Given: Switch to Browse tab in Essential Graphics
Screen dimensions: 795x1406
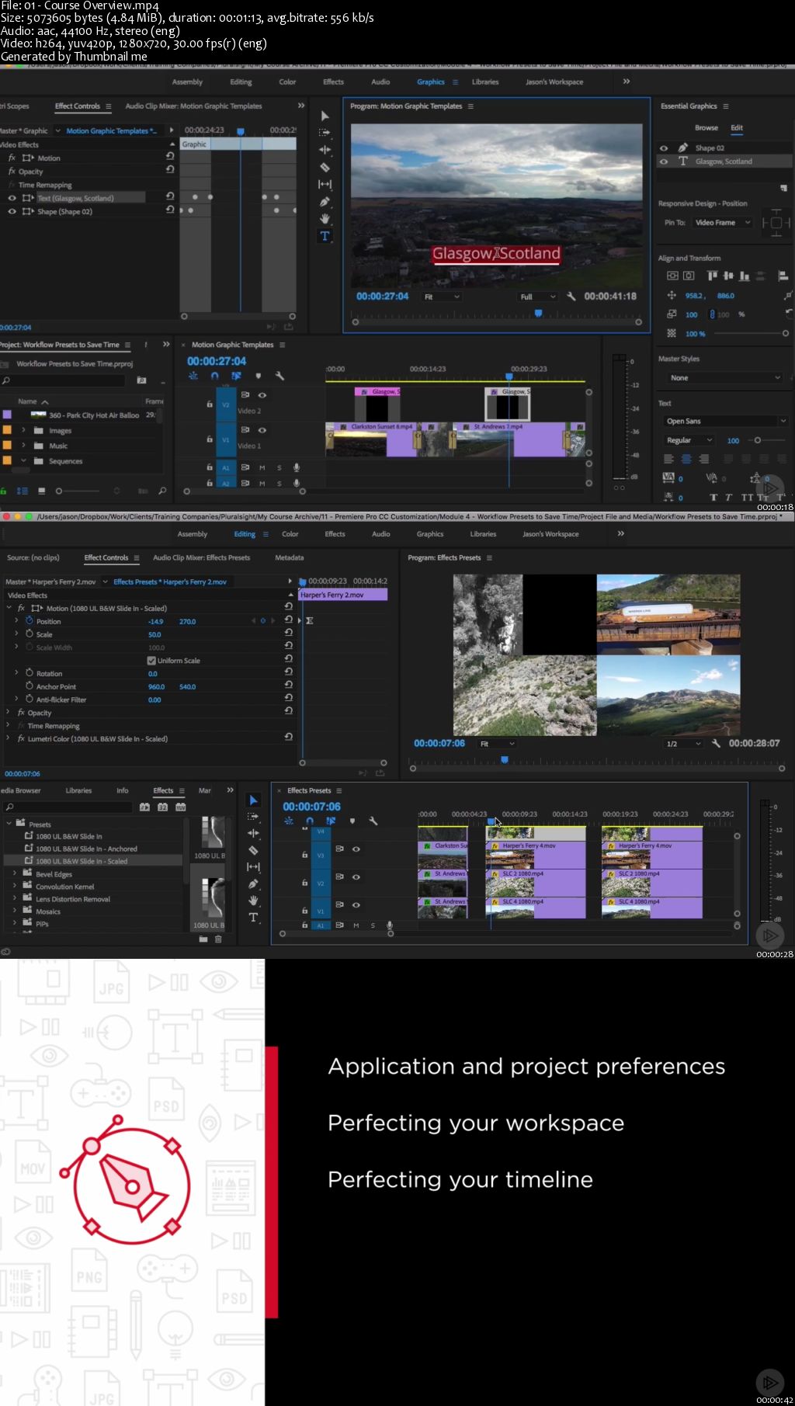Looking at the screenshot, I should (706, 127).
